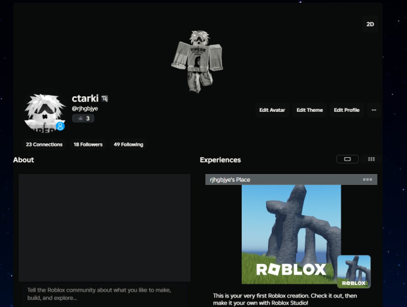Click the blue presence icon on avatar headshot

point(60,126)
